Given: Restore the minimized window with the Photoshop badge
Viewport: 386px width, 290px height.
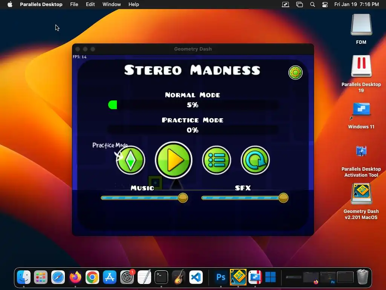Looking at the screenshot, I should pyautogui.click(x=328, y=278).
